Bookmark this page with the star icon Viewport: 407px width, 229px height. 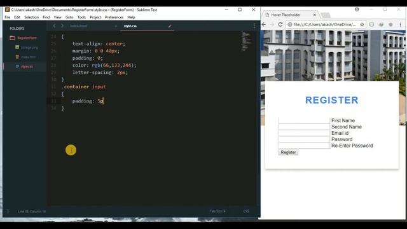tap(362, 24)
